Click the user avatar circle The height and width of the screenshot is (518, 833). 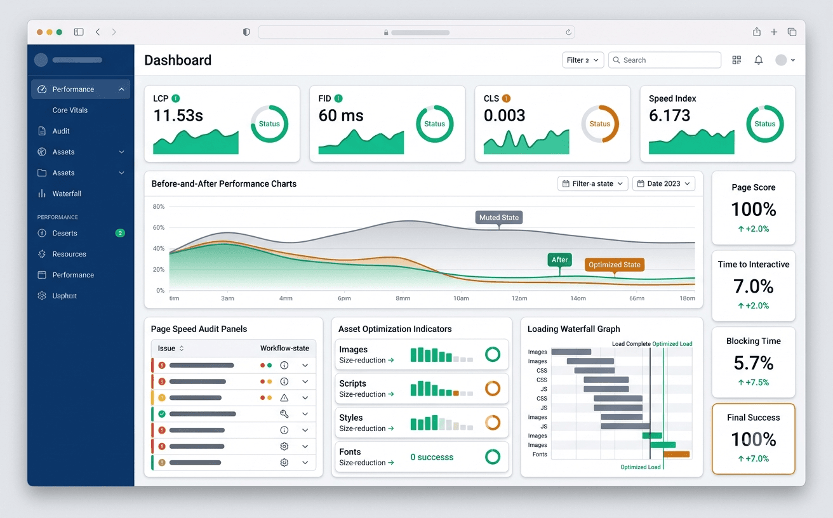781,60
